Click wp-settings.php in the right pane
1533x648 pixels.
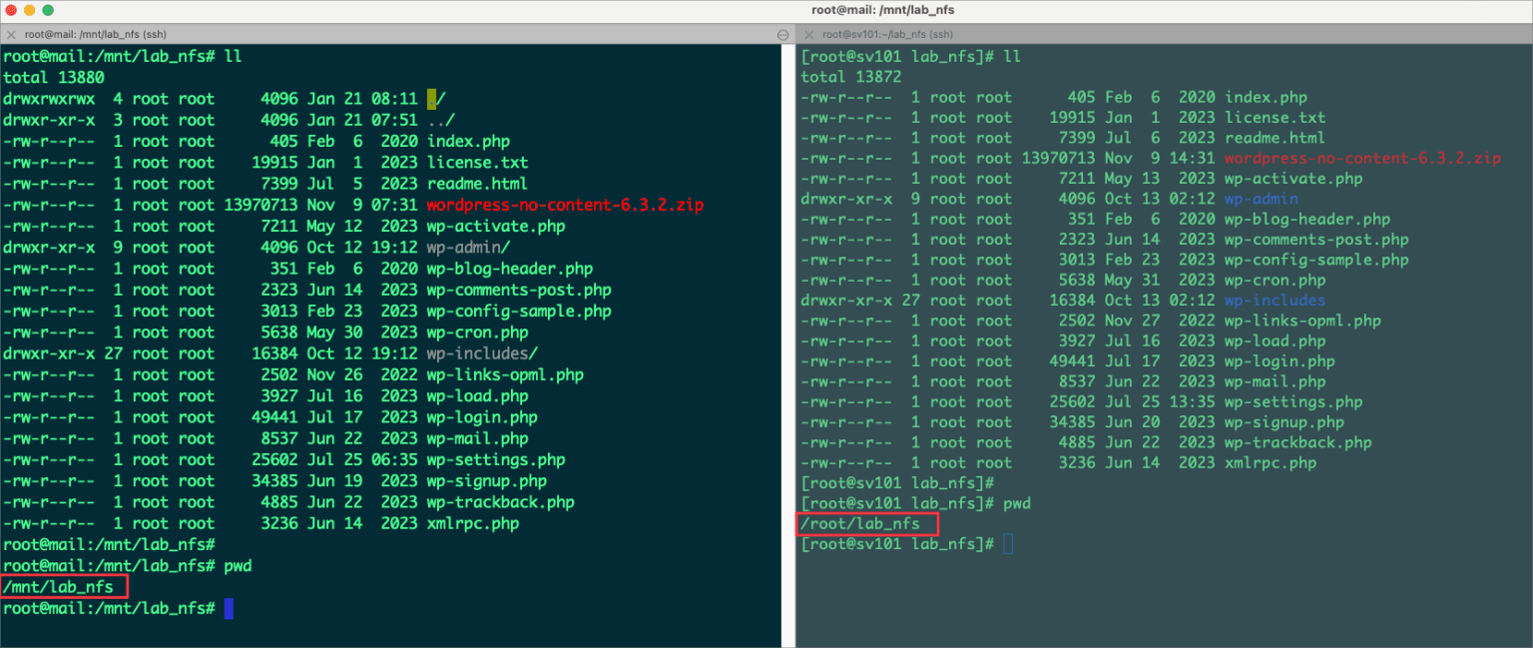click(x=1291, y=401)
